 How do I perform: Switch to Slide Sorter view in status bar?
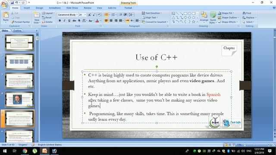[230, 145]
